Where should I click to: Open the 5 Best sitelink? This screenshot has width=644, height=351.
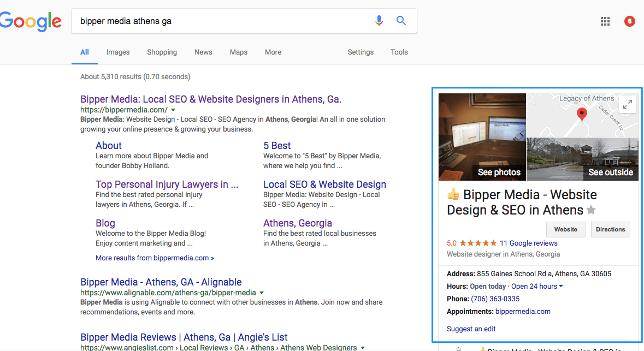tap(277, 146)
